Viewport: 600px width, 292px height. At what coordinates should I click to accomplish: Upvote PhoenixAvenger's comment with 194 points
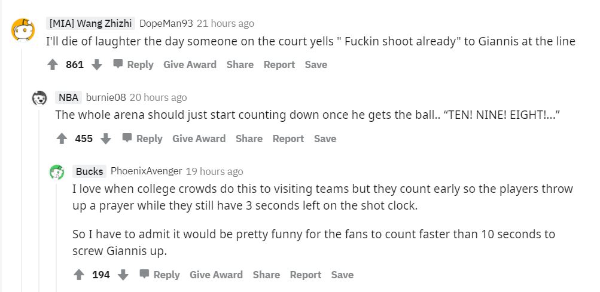(x=78, y=275)
